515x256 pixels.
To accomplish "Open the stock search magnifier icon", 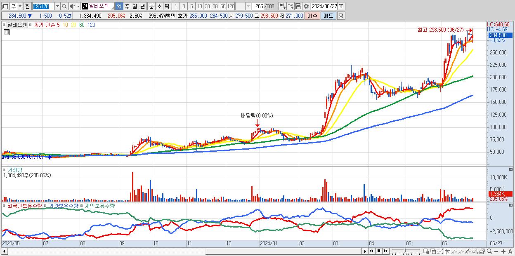I will [x=64, y=6].
